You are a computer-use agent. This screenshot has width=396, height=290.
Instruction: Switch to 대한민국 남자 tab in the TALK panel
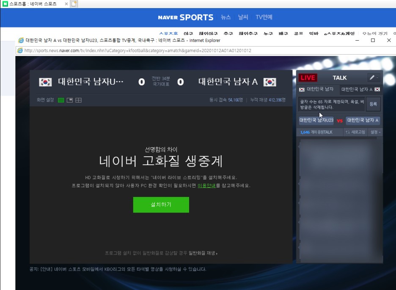(317, 89)
